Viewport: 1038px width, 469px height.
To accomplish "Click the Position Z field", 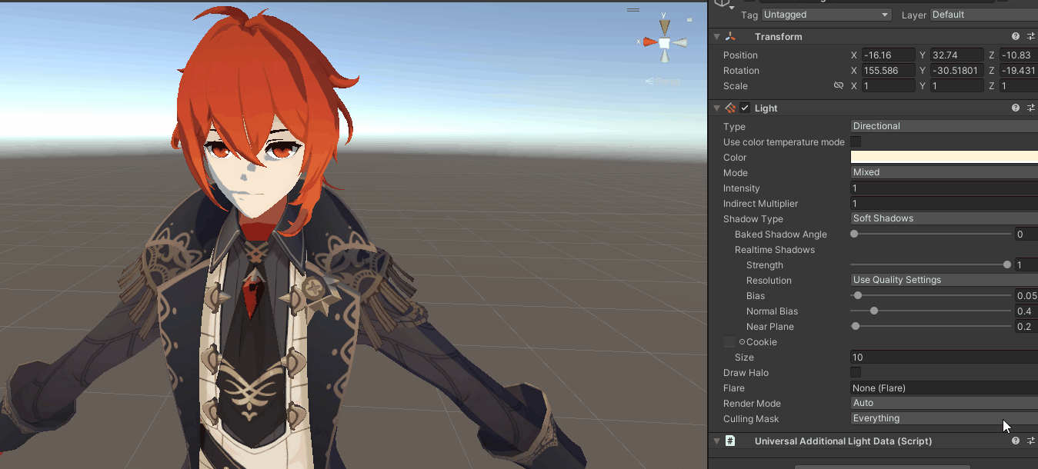I will (x=1018, y=55).
